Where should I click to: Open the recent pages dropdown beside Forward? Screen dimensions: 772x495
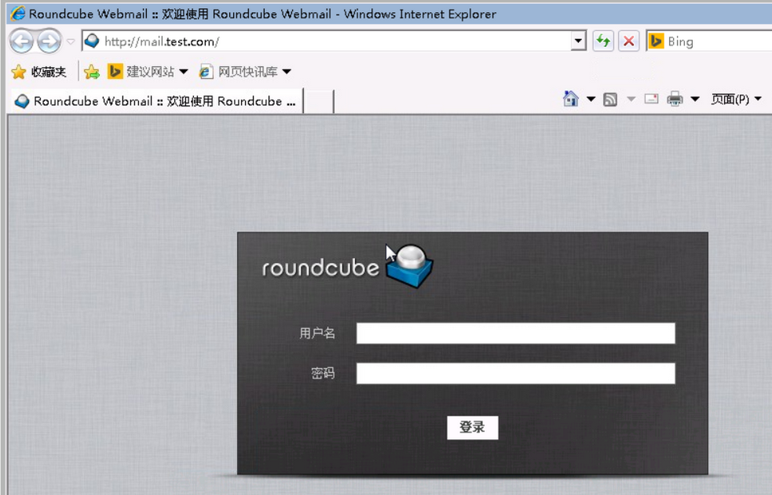(x=71, y=41)
